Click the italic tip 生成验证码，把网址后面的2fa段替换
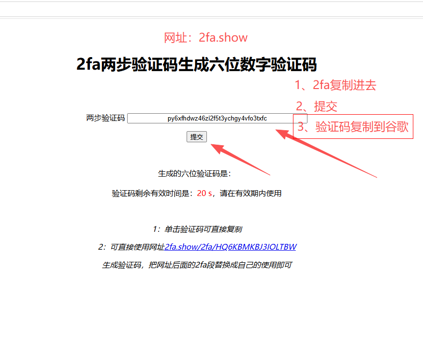The height and width of the screenshot is (346, 423). (197, 265)
